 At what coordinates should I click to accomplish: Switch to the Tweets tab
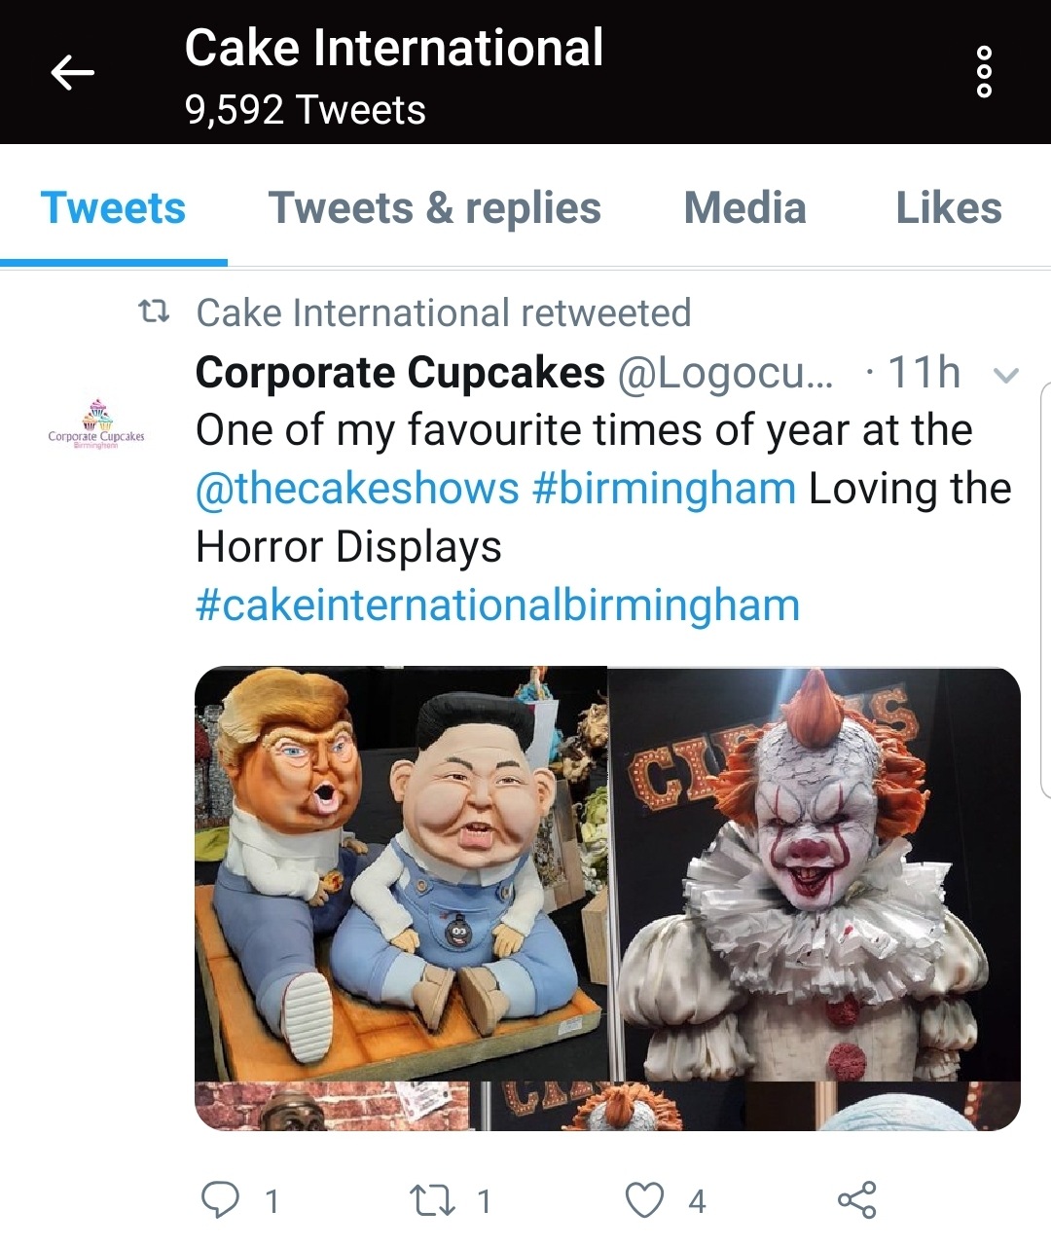[x=113, y=208]
